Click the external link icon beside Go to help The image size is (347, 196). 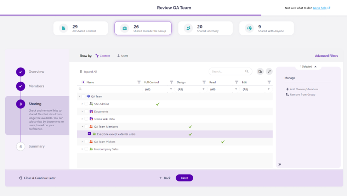[329, 8]
